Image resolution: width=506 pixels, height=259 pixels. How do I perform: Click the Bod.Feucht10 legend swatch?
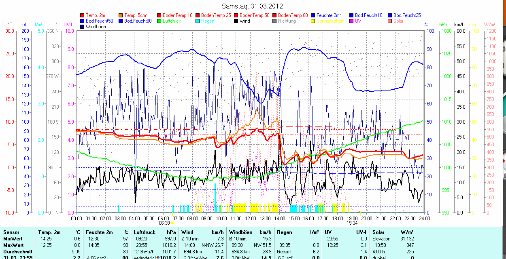[351, 15]
